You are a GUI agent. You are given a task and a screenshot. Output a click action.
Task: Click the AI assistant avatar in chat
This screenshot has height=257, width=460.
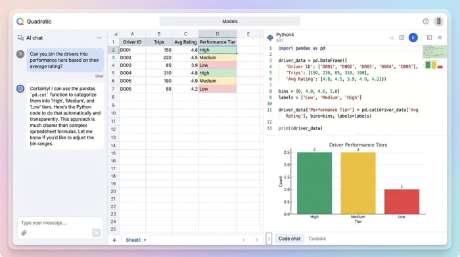20,89
